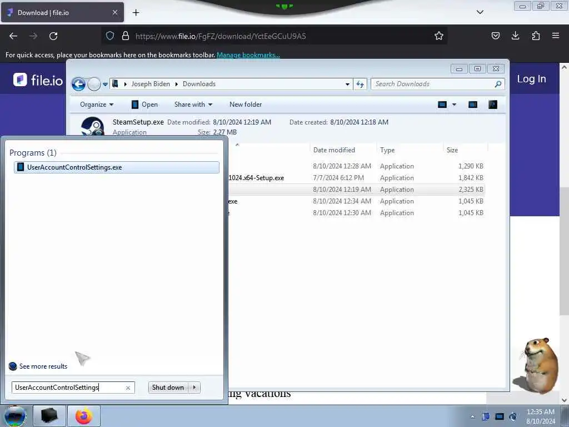Click the taskbar clock showing 12:35 AM
Image resolution: width=569 pixels, height=427 pixels.
540,416
